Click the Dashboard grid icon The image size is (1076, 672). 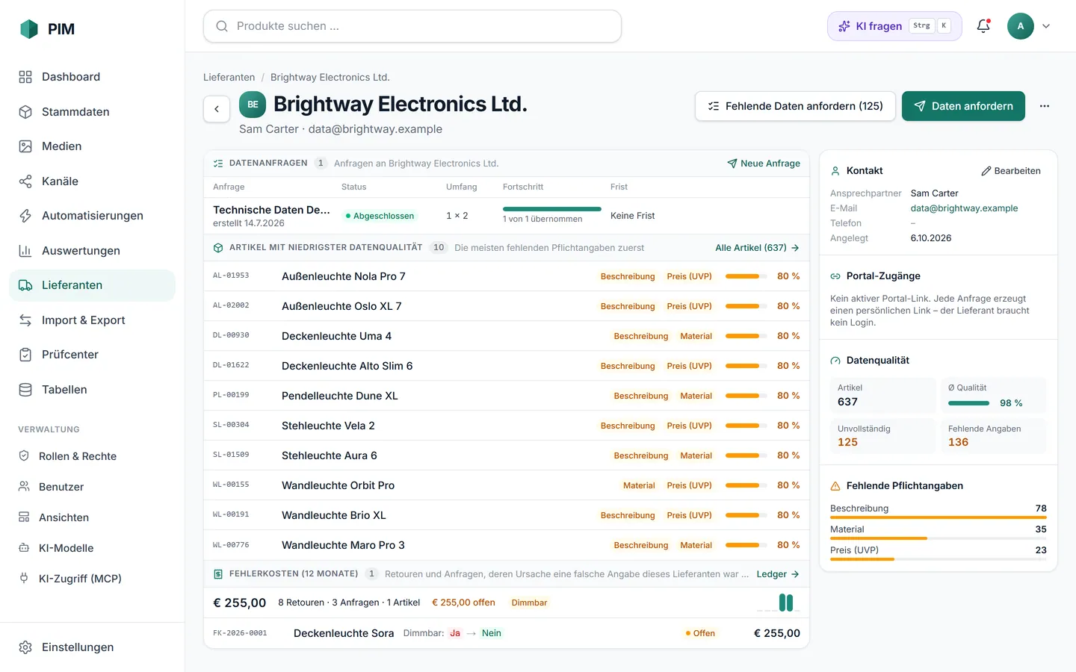25,77
